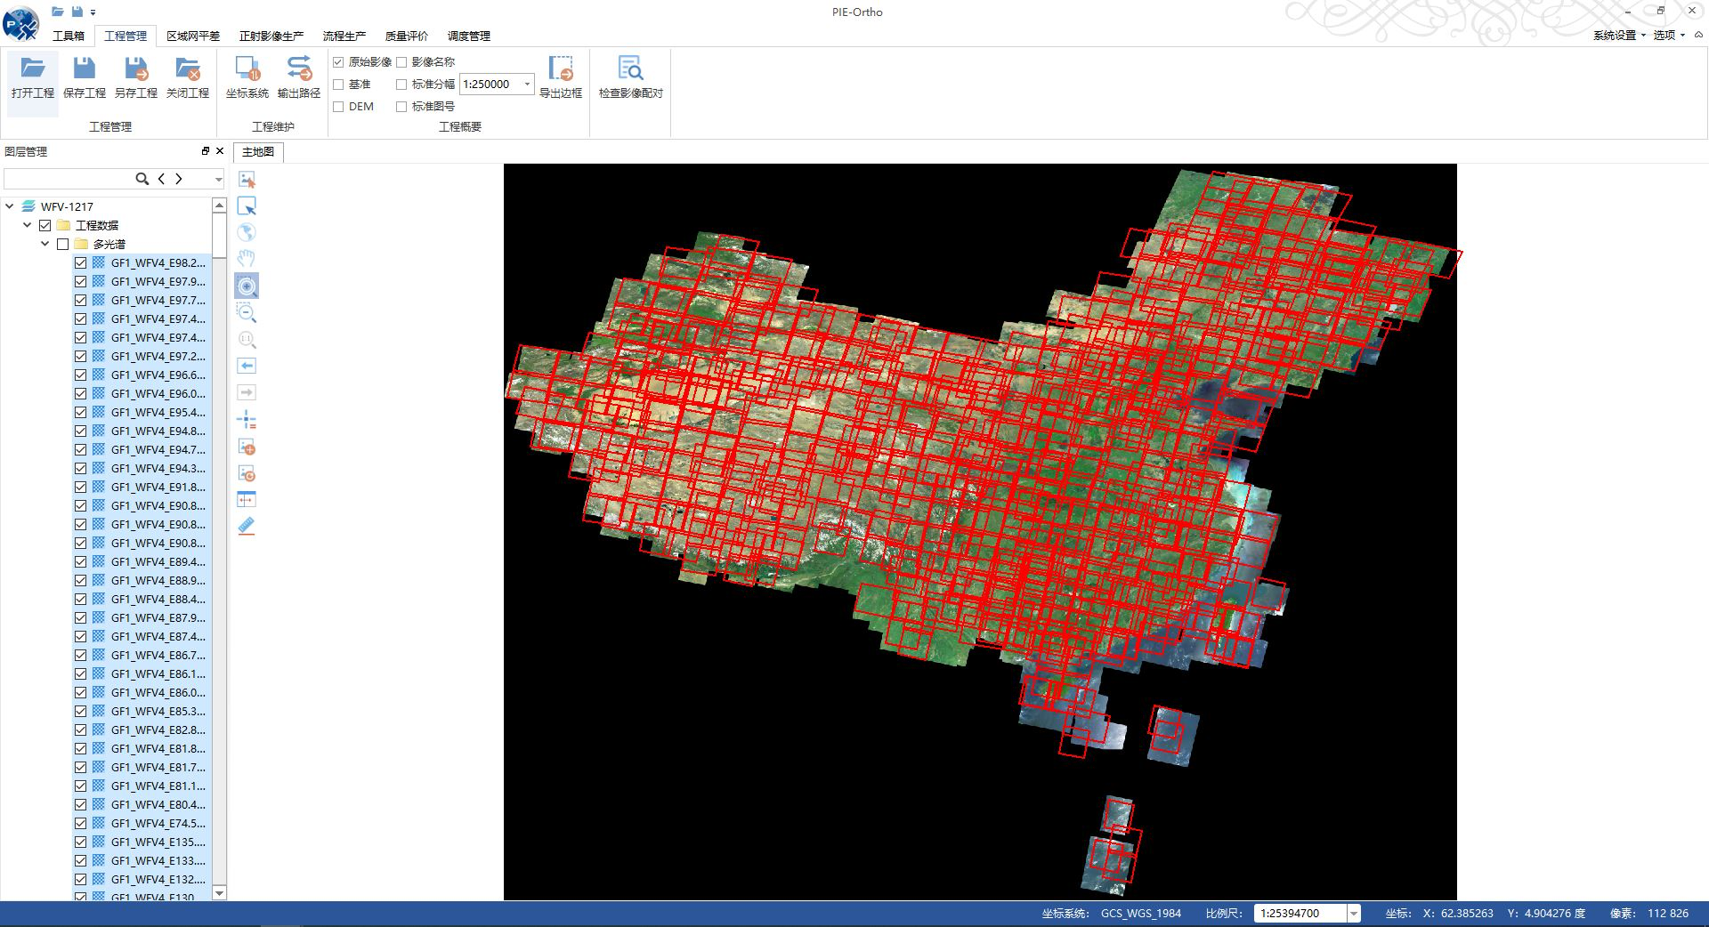Check 标准图号 option
The height and width of the screenshot is (927, 1709).
pos(401,107)
